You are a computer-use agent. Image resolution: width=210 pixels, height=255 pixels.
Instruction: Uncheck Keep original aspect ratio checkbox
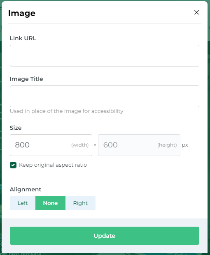13,165
